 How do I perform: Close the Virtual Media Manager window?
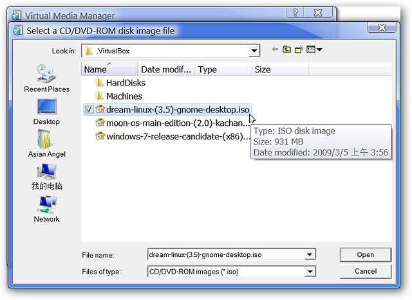point(318,13)
